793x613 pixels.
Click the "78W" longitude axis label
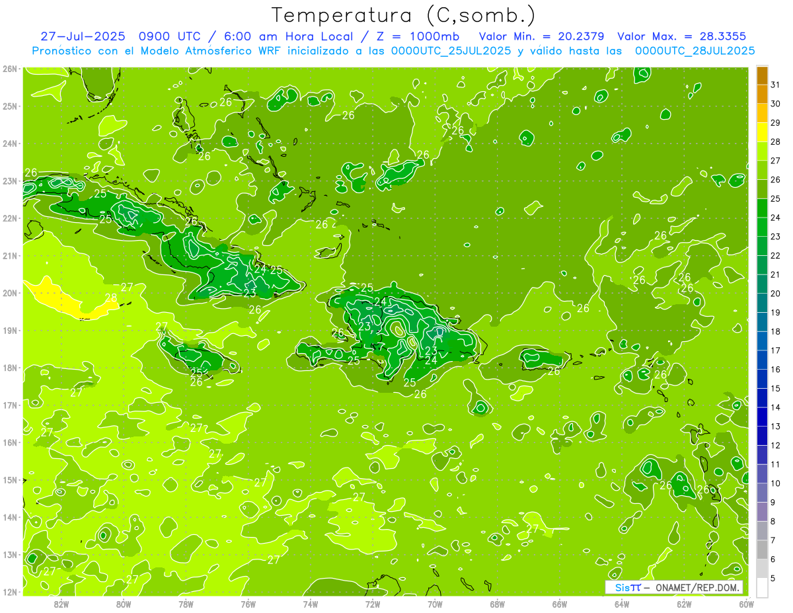[186, 604]
